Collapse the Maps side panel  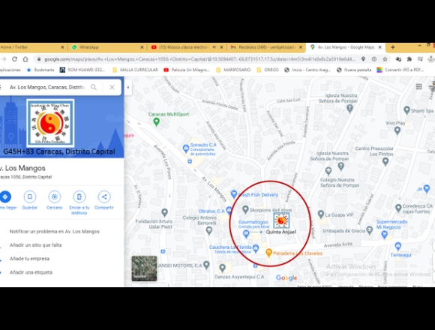coord(128,87)
